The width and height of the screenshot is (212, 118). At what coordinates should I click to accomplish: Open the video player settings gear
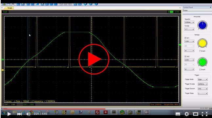[x=186, y=114]
